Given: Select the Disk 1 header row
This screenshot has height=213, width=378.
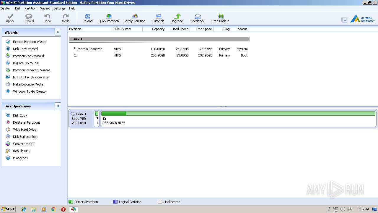Looking at the screenshot, I should (159, 39).
